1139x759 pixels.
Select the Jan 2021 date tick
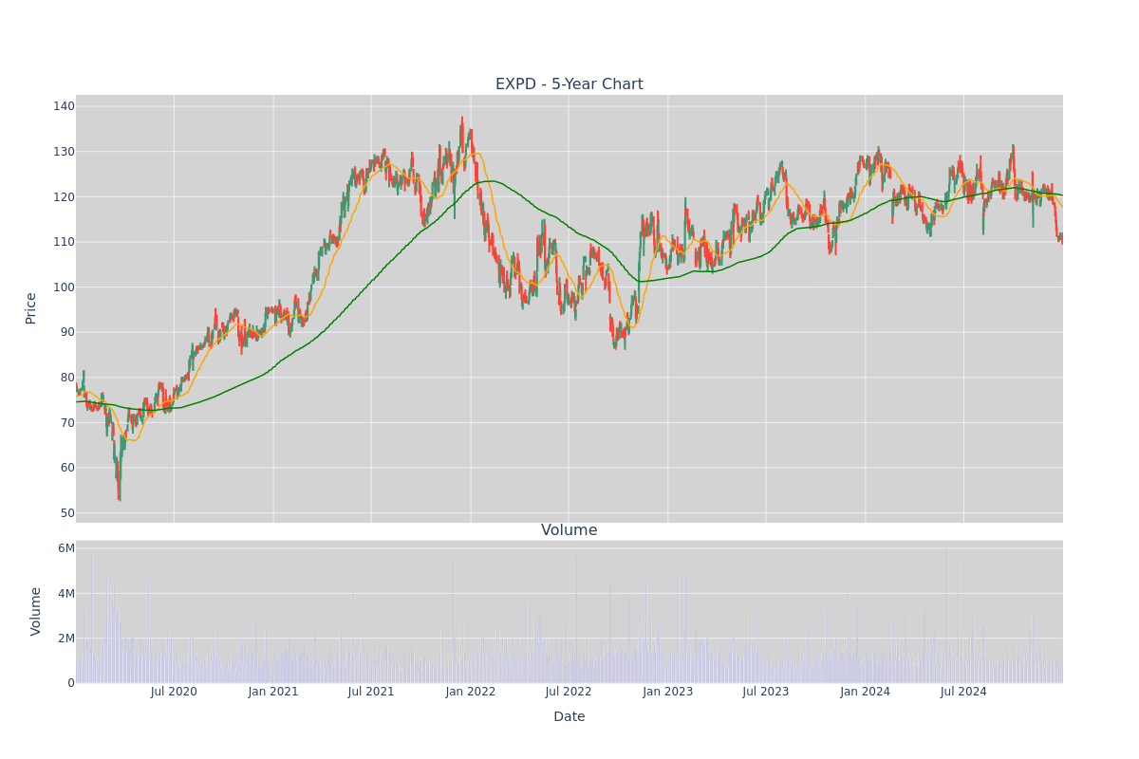[273, 692]
